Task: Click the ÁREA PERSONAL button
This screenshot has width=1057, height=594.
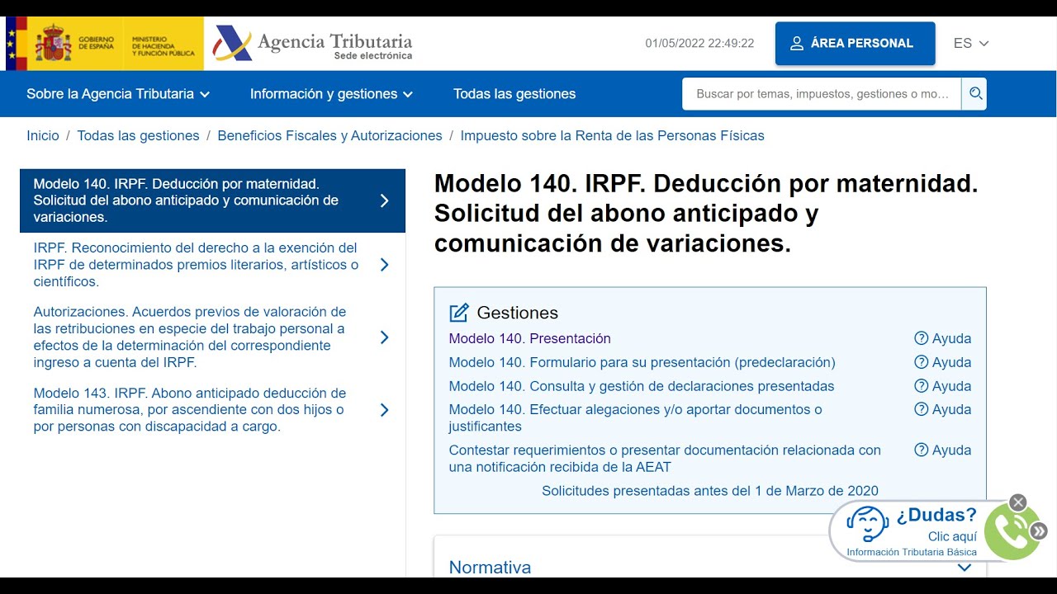Action: click(x=855, y=43)
